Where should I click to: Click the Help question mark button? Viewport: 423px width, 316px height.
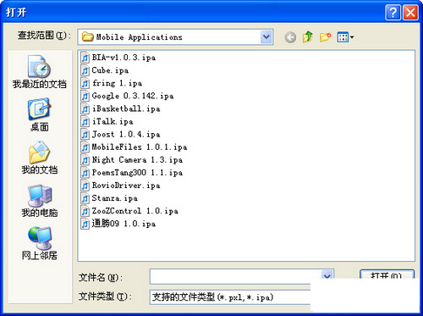(393, 13)
